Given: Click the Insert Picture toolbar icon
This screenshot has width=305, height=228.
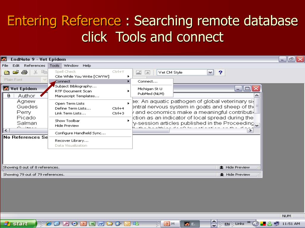Looking at the screenshot, I should coord(139,72).
